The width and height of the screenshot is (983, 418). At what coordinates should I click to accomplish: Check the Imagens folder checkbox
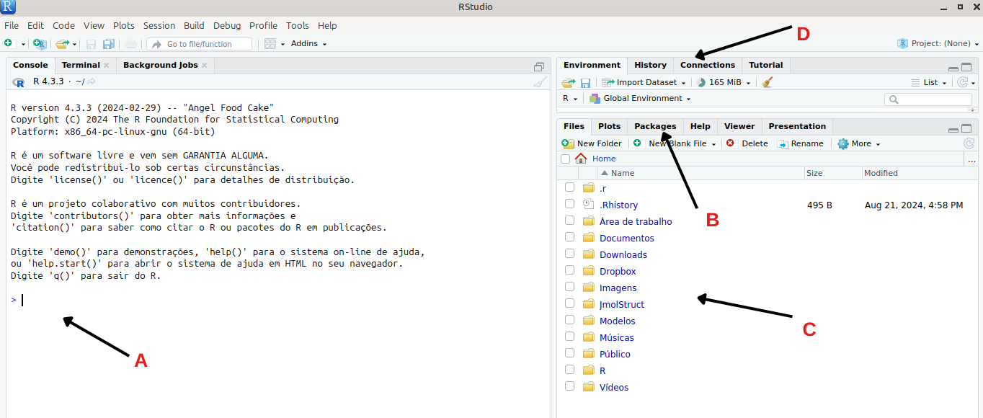pos(569,287)
